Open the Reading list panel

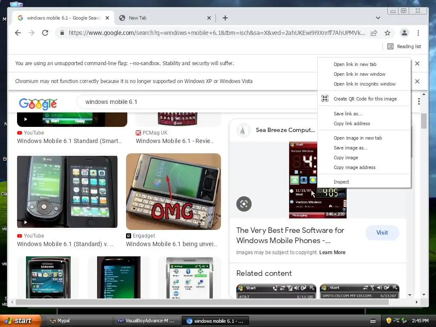pos(404,46)
